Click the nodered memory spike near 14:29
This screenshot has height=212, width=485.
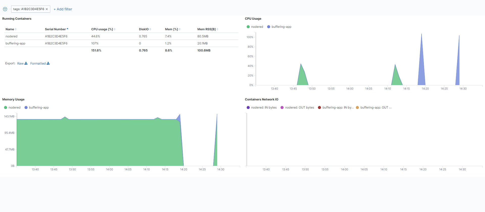pyautogui.click(x=216, y=149)
